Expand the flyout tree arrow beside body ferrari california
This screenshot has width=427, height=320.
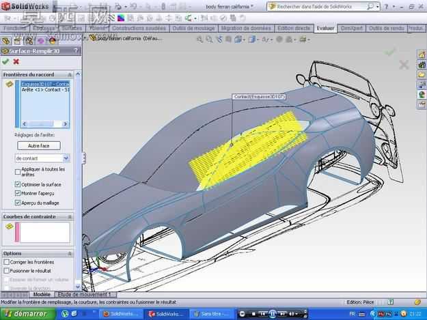85,38
